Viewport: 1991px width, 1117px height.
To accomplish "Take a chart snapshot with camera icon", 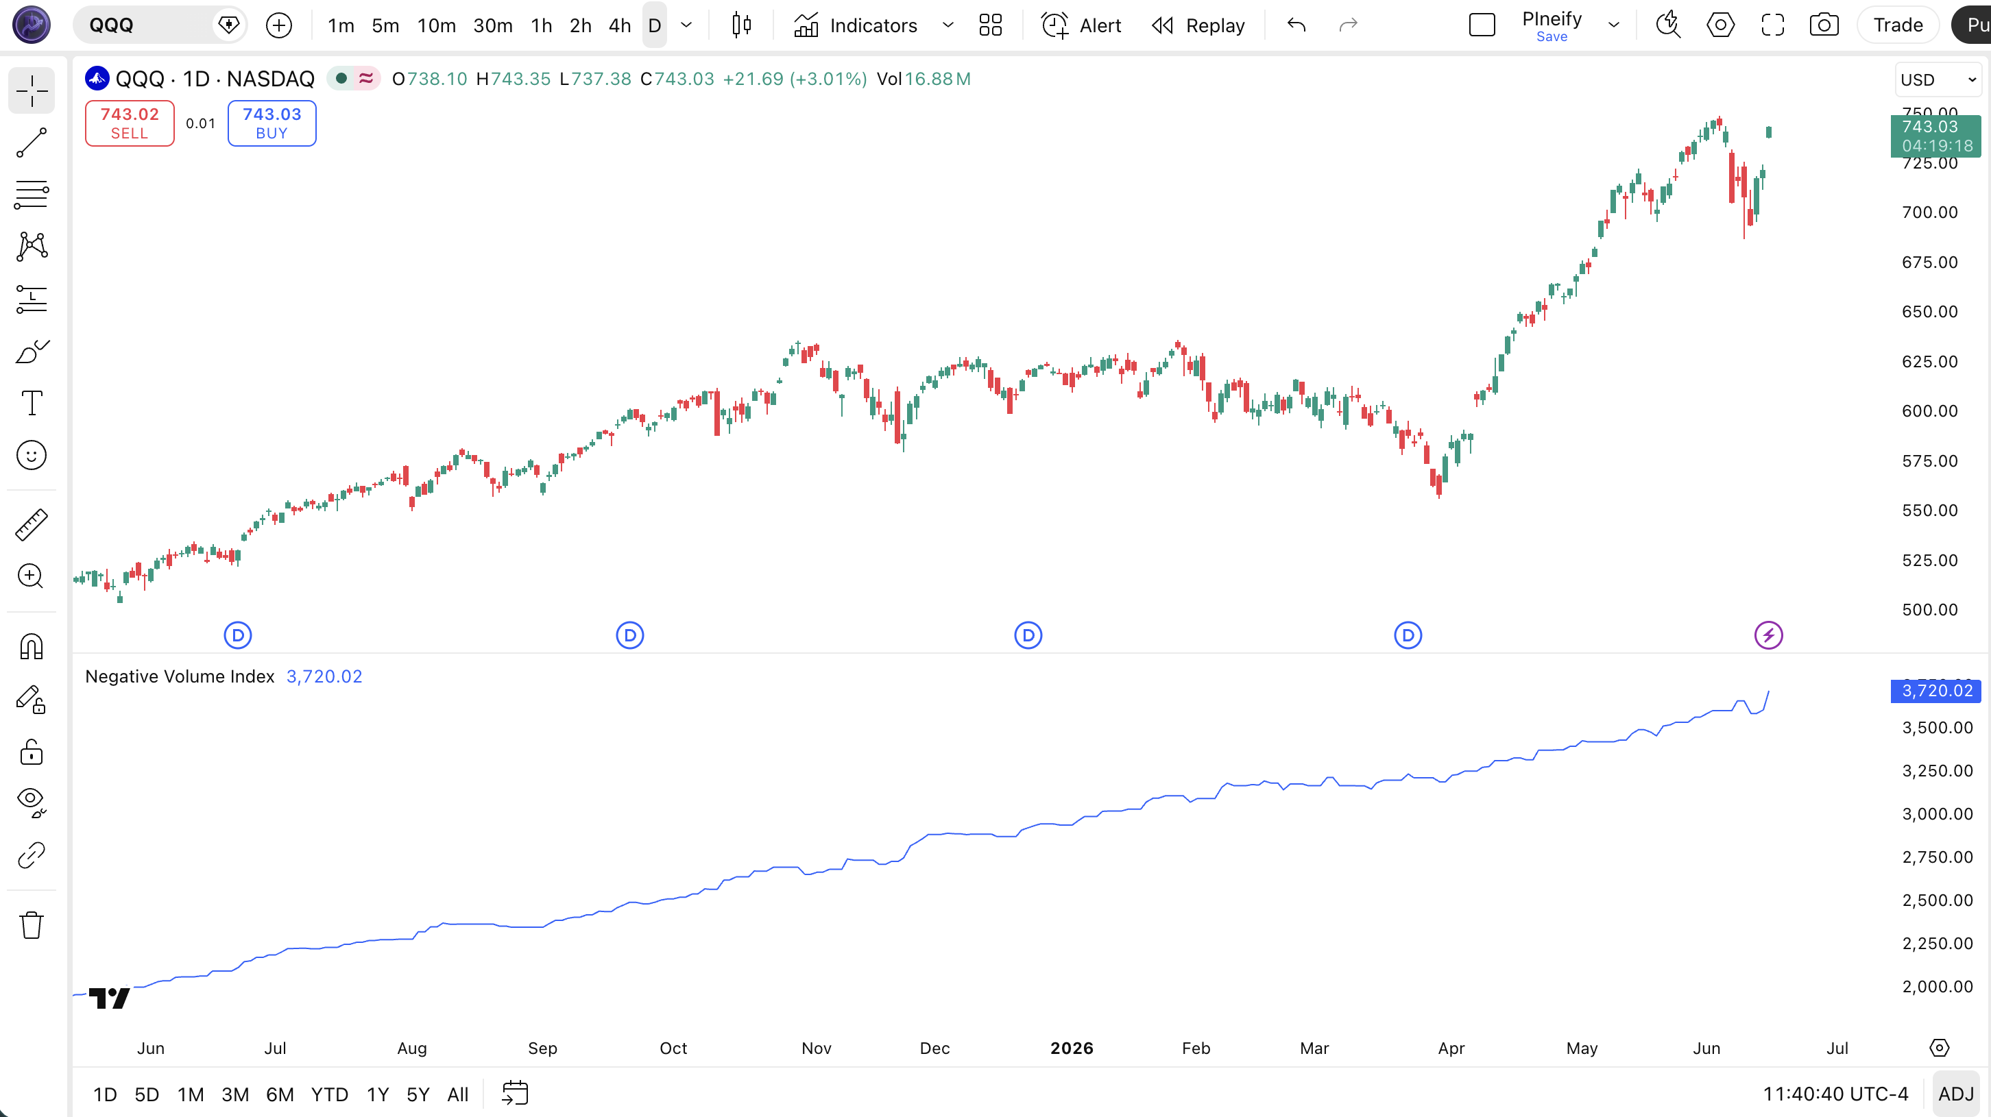I will click(1824, 25).
